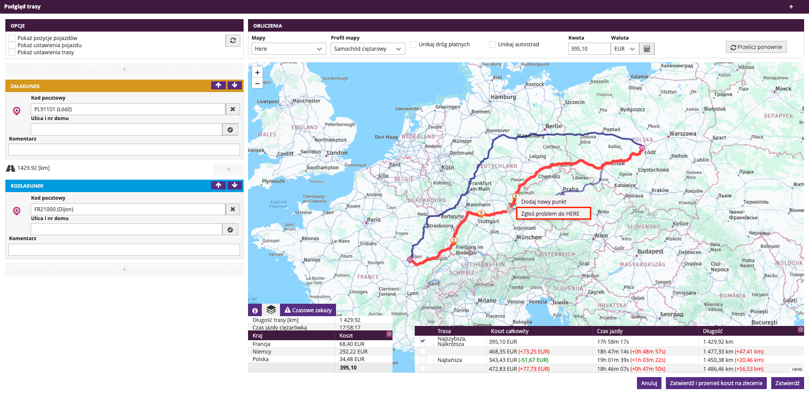Click the Trasa column header
Viewport: 809px width, 394px height.
(x=460, y=331)
